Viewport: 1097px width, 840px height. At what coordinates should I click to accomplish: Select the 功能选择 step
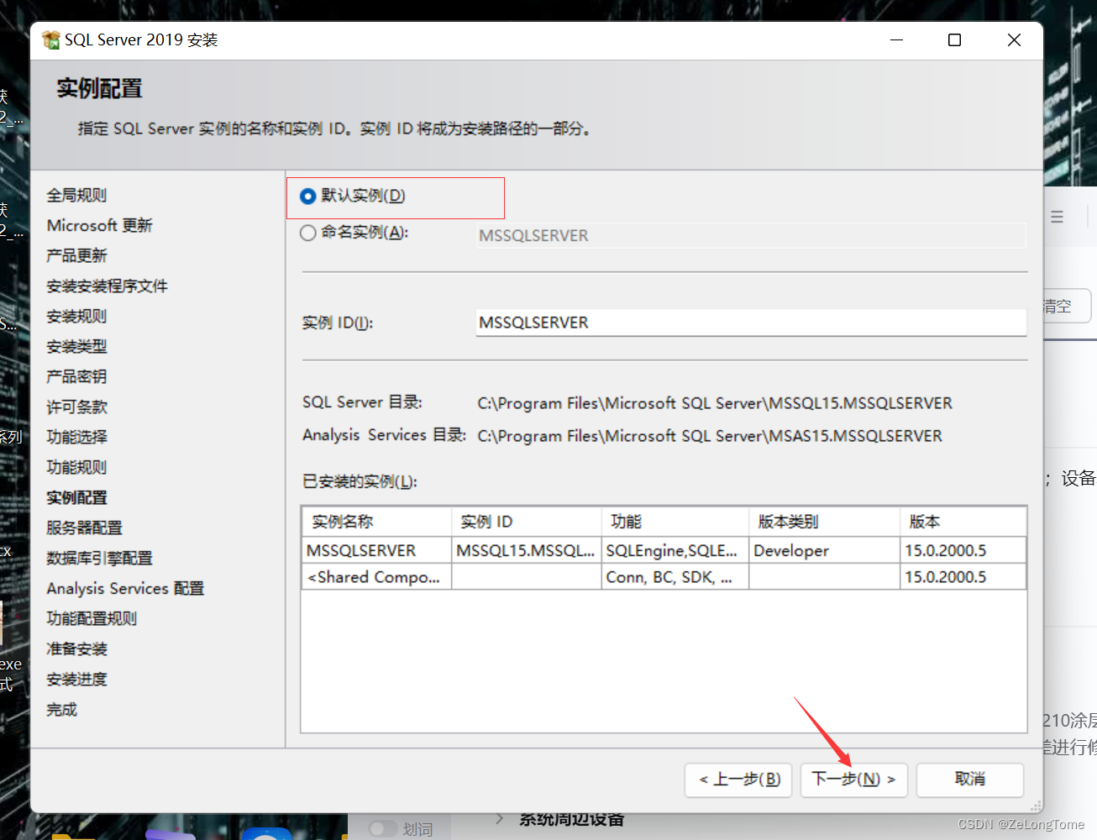(76, 437)
